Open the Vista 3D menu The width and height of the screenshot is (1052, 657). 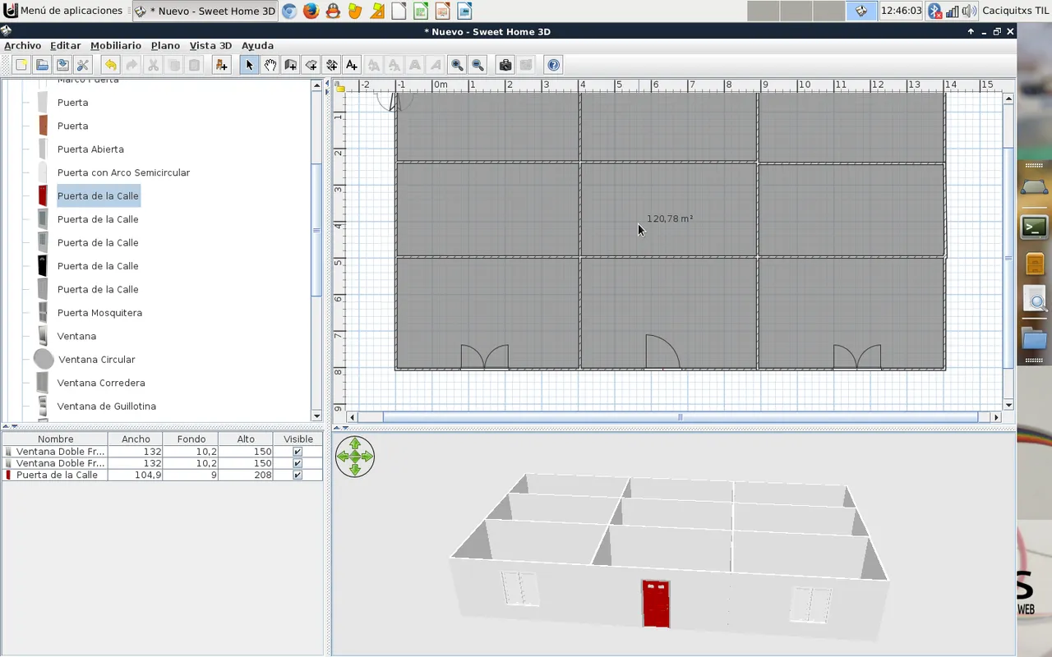click(210, 45)
